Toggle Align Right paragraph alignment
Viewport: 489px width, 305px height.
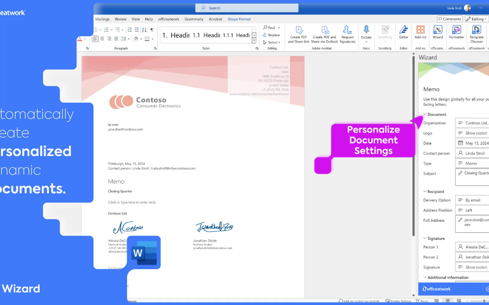(109, 39)
